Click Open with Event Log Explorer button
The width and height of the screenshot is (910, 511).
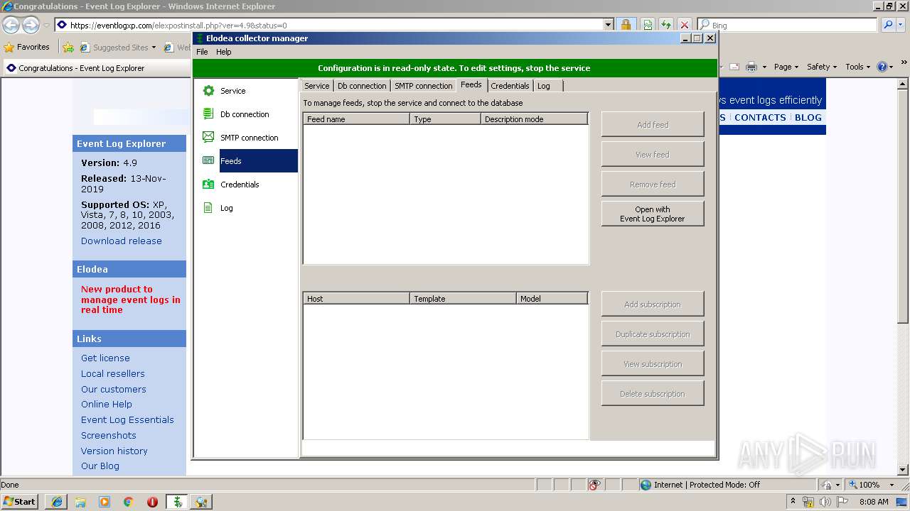653,214
